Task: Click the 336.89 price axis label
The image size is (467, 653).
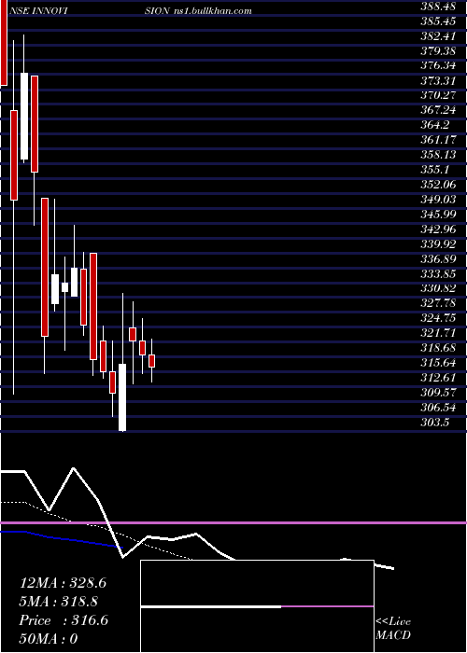Action: click(x=438, y=259)
